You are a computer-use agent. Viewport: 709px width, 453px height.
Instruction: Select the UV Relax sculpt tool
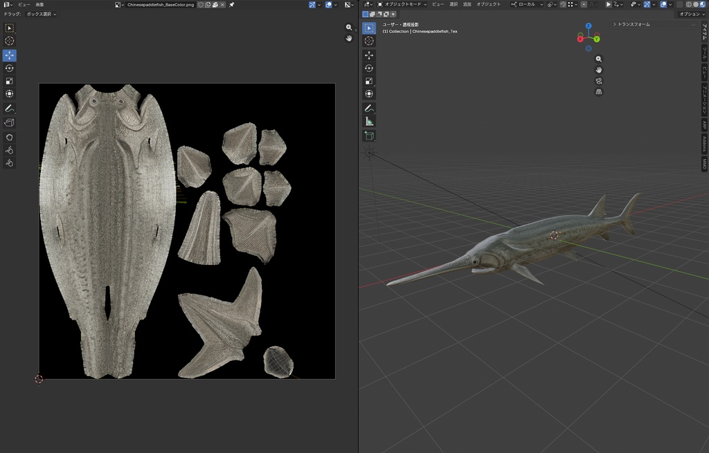click(x=9, y=150)
